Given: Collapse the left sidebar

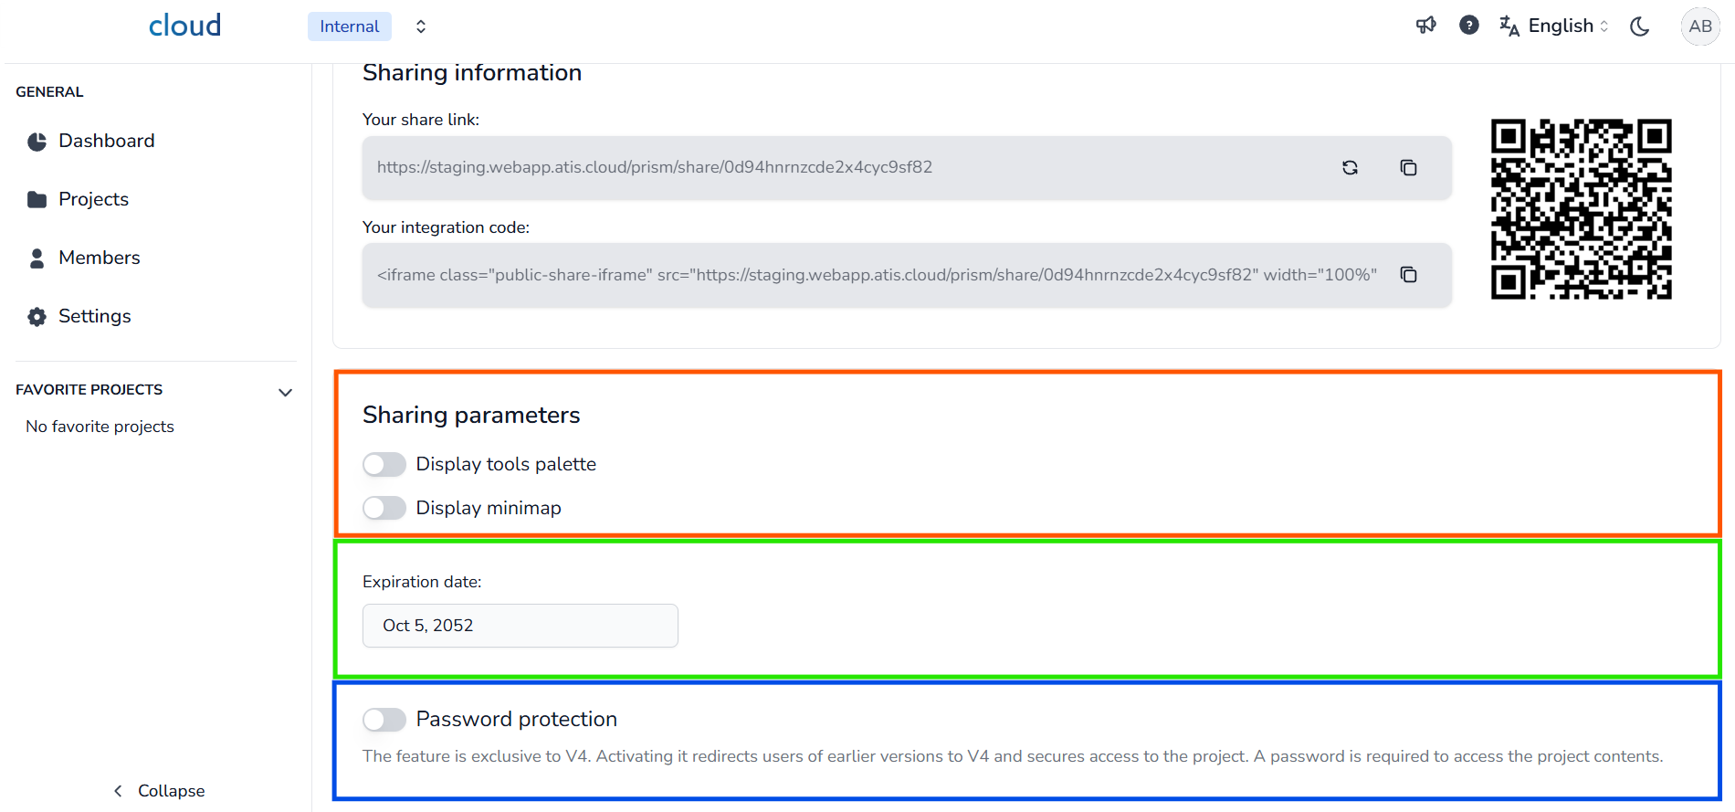Looking at the screenshot, I should [159, 791].
